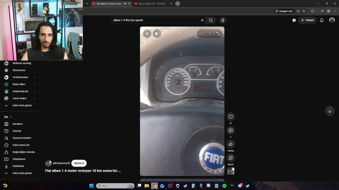Close the Fiat albea 1.4 tab
Viewport: 339px width, 190px height.
click(x=129, y=4)
